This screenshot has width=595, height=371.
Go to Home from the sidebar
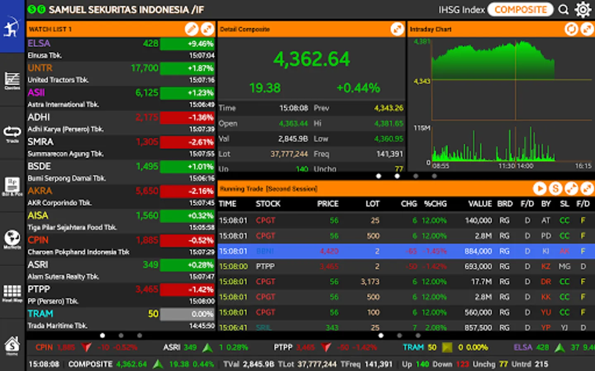coord(12,345)
